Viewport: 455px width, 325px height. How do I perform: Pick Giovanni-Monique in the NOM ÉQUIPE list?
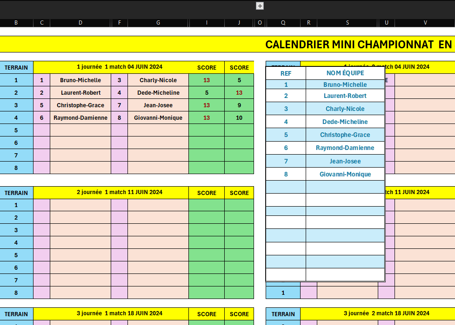click(345, 175)
